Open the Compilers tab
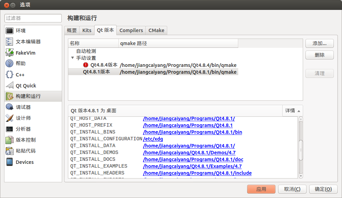This screenshot has height=198, width=342. click(x=131, y=30)
